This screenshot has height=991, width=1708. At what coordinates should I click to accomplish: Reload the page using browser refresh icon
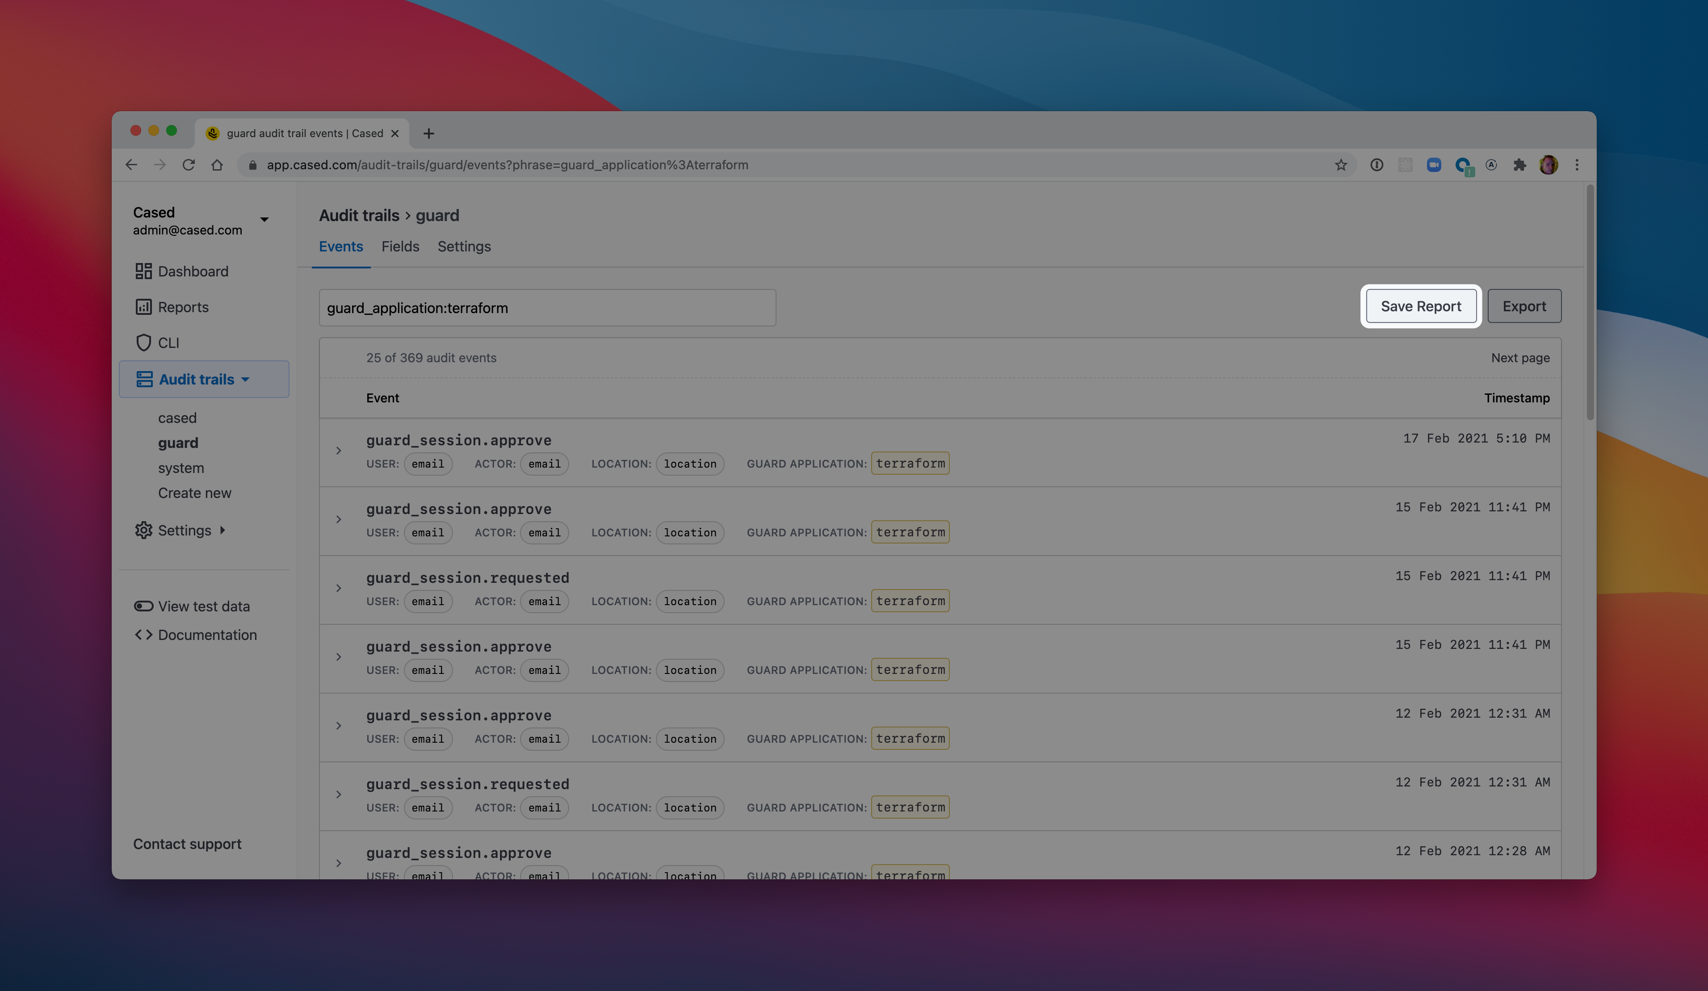coord(189,165)
